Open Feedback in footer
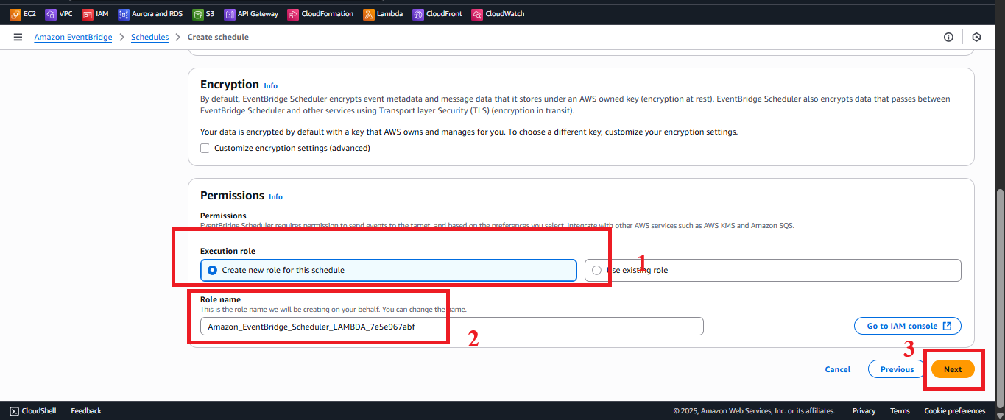1005x420 pixels. point(86,411)
